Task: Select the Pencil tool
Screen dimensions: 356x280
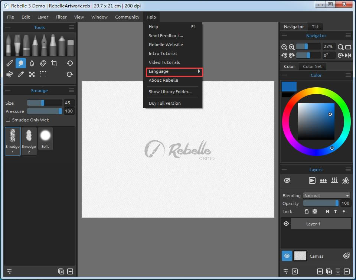Action: click(35, 45)
